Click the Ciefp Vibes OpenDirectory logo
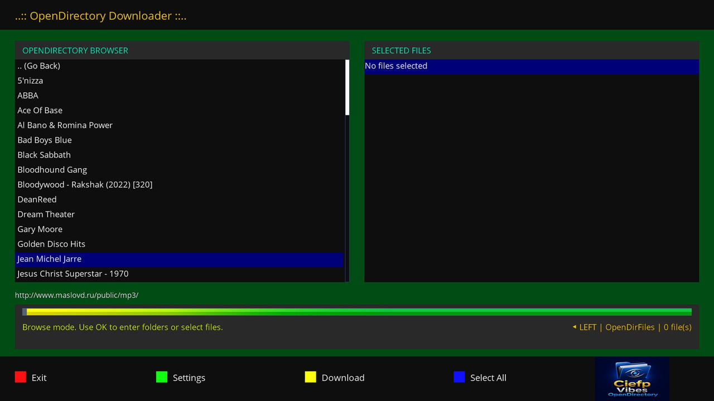Image resolution: width=714 pixels, height=401 pixels. pyautogui.click(x=632, y=379)
